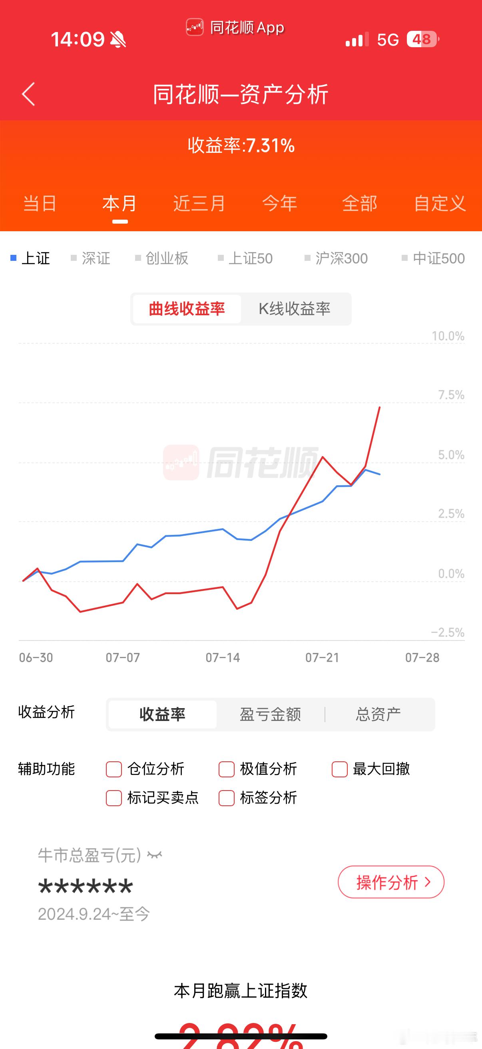Tap the back arrow icon

point(28,94)
